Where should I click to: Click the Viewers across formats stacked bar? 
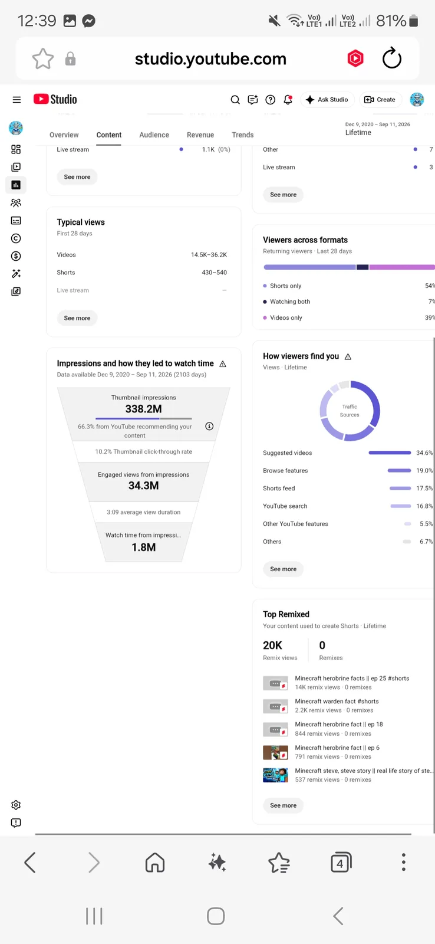(349, 267)
